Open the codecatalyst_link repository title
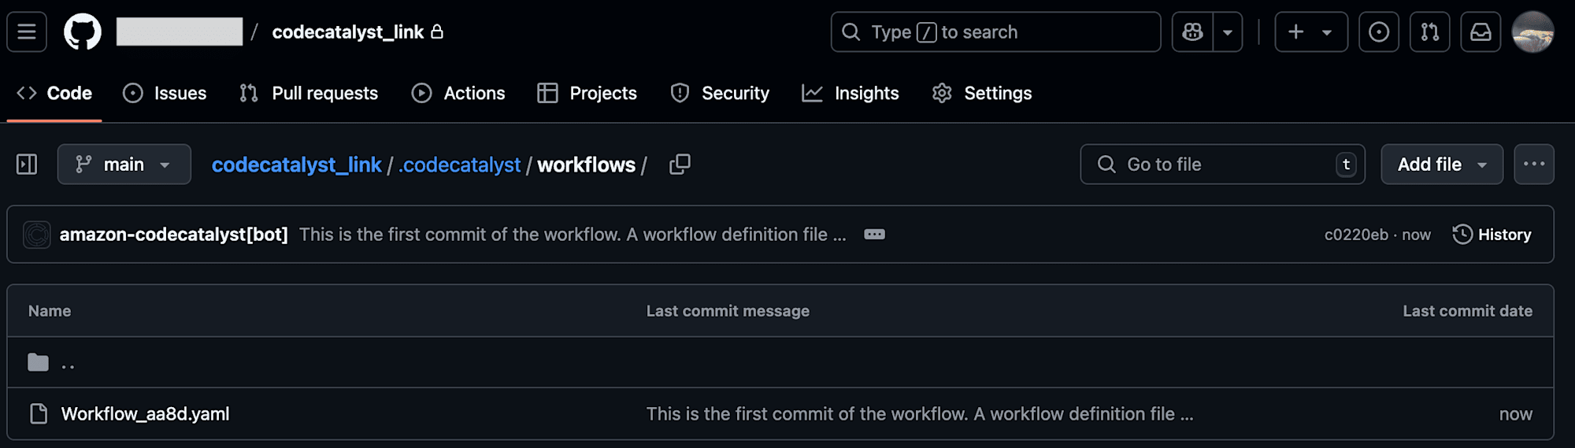 (347, 32)
